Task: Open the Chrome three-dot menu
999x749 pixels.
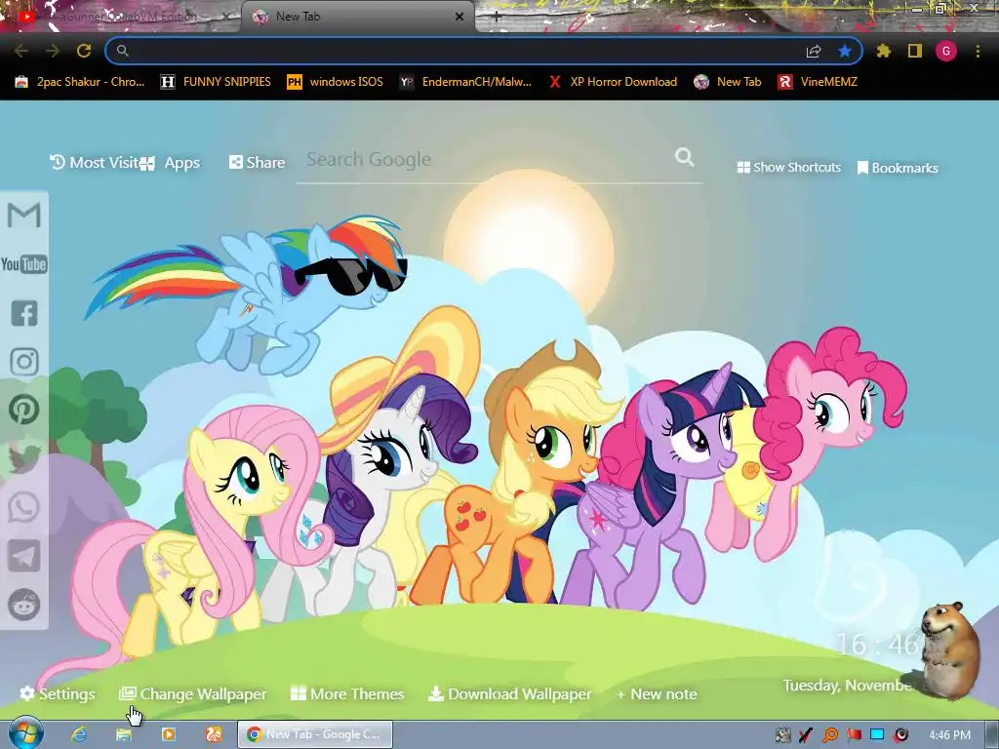Action: point(978,51)
